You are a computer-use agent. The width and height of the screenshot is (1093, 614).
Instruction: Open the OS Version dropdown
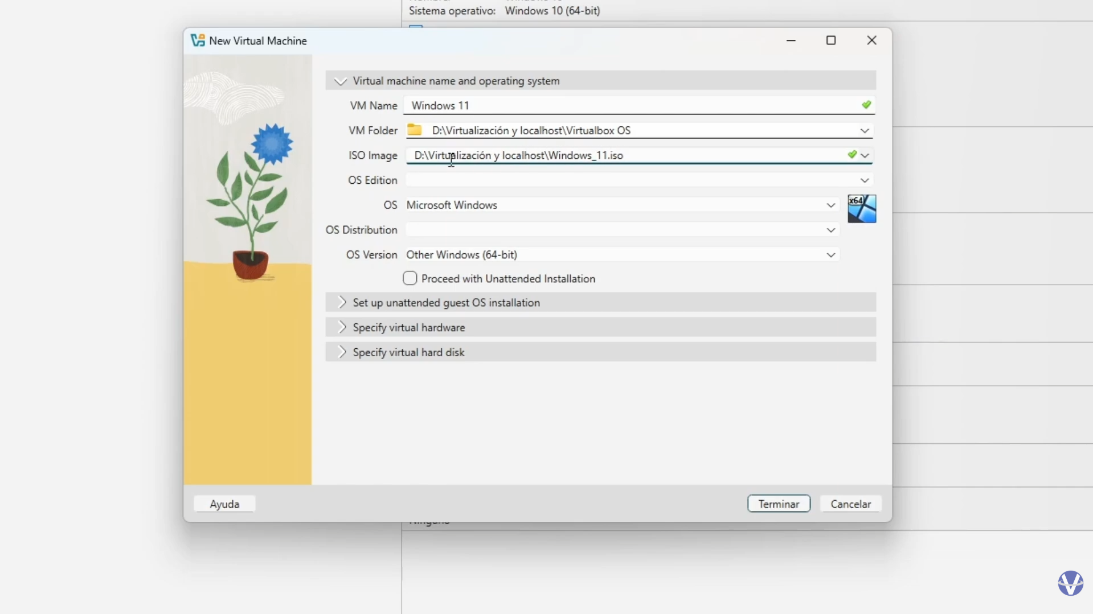[x=831, y=255]
